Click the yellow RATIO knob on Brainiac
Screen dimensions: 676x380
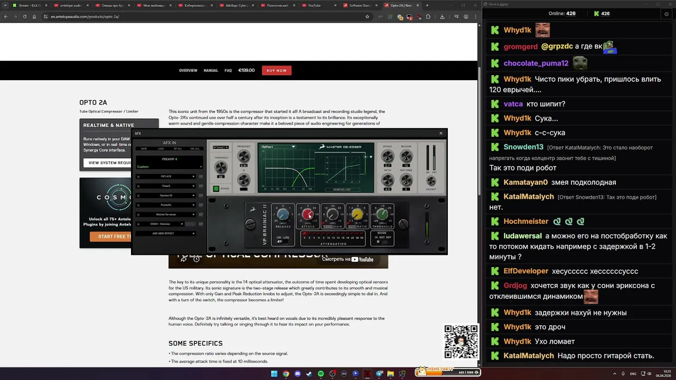(x=358, y=214)
